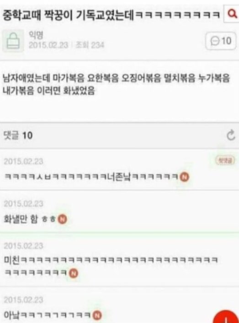
Task: Open the comment count bubble showing 10
Action: pyautogui.click(x=221, y=41)
